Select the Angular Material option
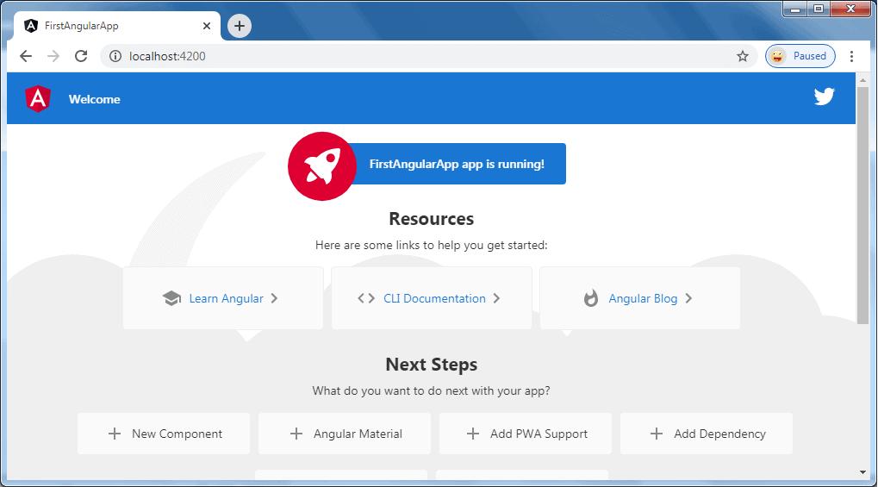This screenshot has height=487, width=878. point(345,434)
